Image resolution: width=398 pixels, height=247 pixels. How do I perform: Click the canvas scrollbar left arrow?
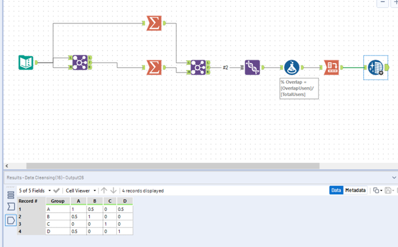[7, 166]
